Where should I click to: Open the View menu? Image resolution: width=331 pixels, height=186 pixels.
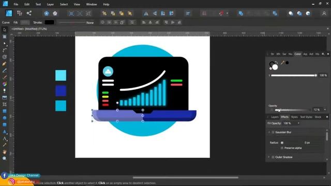pos(77,4)
